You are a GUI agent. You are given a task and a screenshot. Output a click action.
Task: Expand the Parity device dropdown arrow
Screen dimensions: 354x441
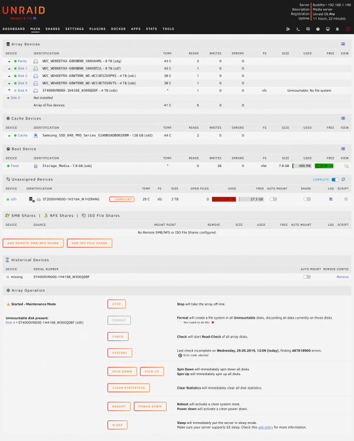click(x=9, y=61)
